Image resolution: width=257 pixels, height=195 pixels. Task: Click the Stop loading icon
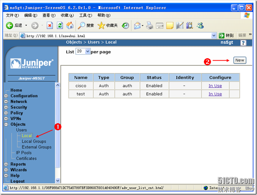coord(50,25)
